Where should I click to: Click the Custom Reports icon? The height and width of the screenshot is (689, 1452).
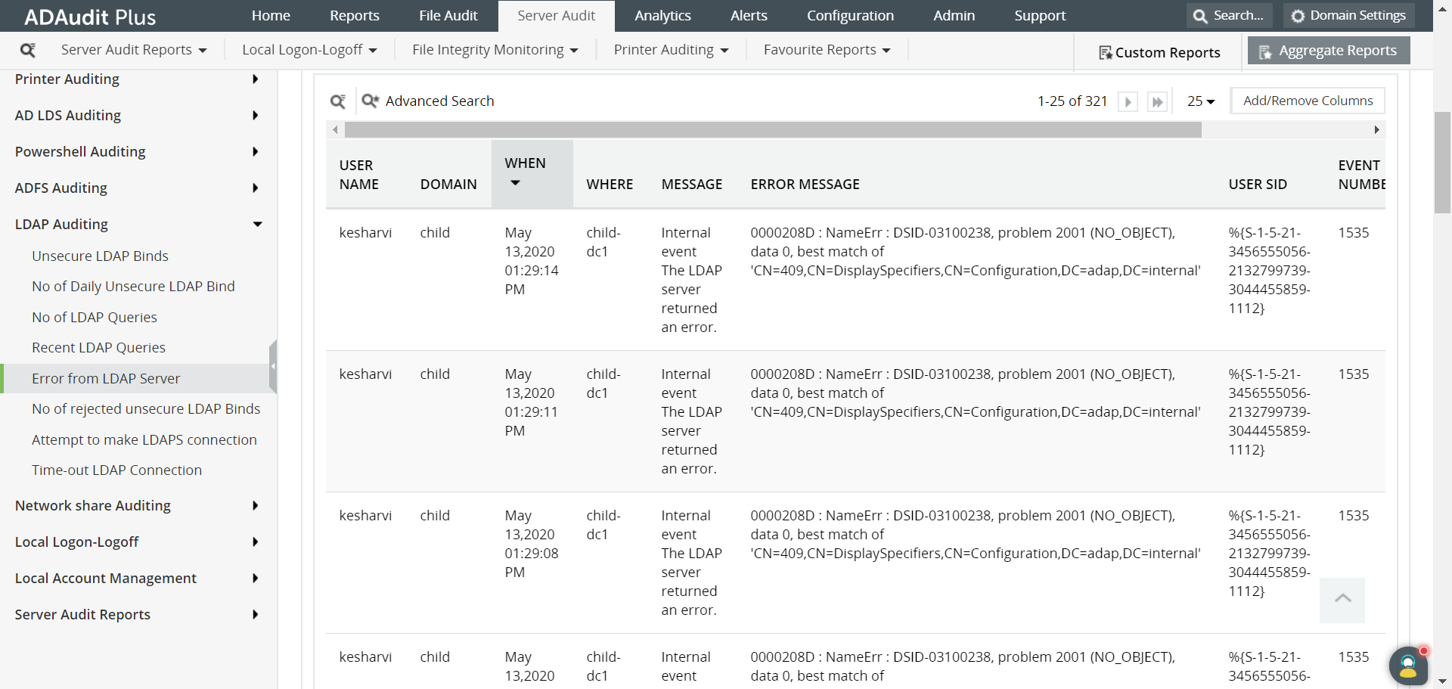coord(1105,52)
